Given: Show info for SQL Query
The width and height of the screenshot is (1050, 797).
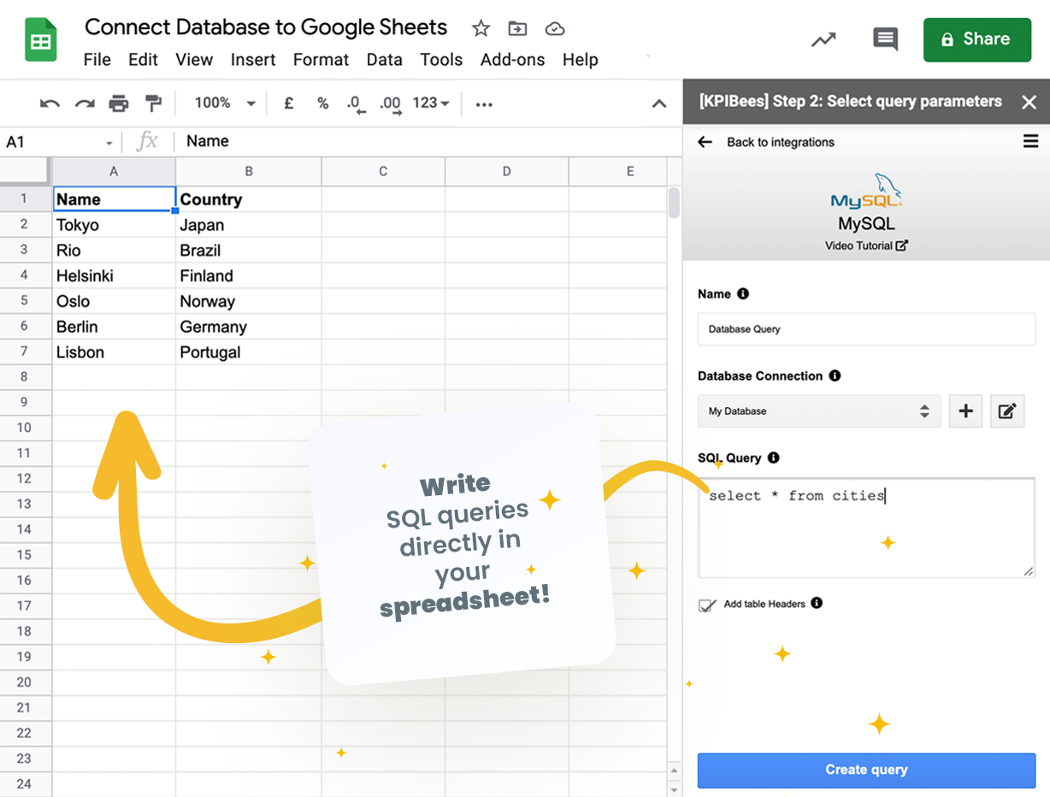Looking at the screenshot, I should 773,458.
